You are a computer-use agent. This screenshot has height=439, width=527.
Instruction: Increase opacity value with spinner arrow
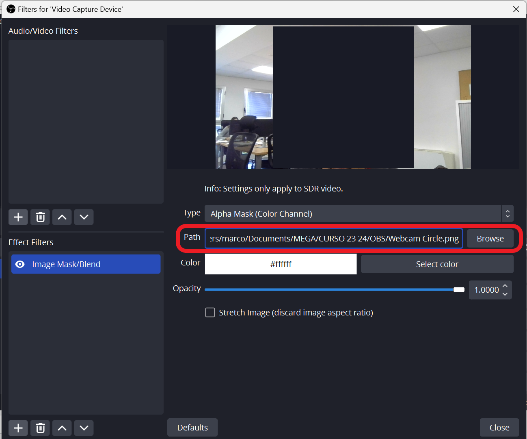pos(505,286)
